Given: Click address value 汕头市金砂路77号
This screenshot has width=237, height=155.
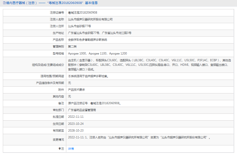Looking at the screenshot, I should (80, 26).
